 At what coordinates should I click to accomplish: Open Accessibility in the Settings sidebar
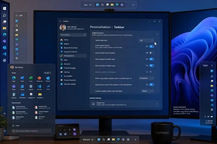click(73, 76)
